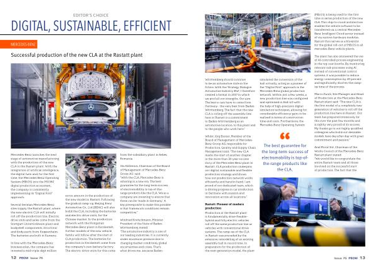Click page number 12
The width and height of the screenshot is (376, 265).
pos(13,257)
